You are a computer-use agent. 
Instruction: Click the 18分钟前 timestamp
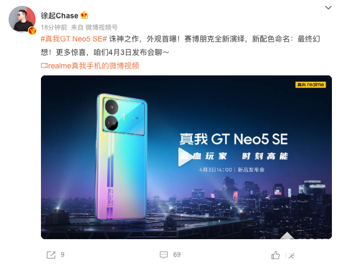pos(54,27)
